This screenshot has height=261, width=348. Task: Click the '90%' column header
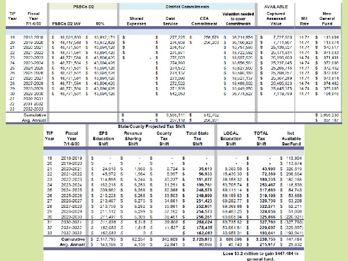pos(100,24)
